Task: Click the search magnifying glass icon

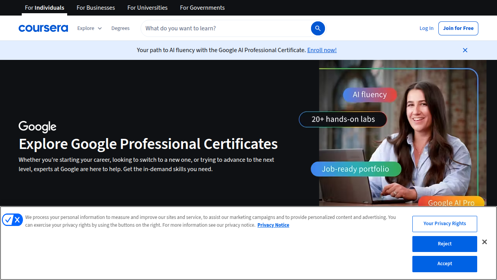Action: click(318, 28)
